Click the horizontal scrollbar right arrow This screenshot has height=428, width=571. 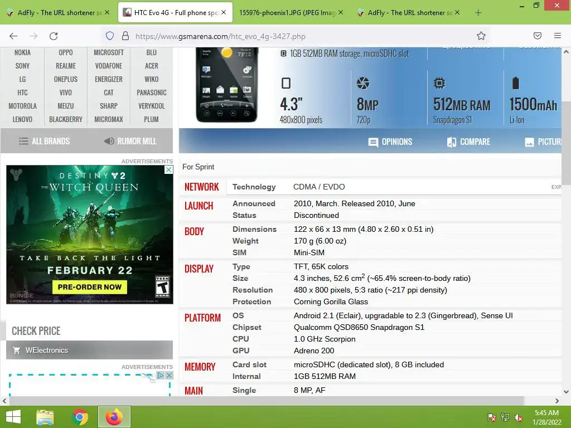(557, 401)
